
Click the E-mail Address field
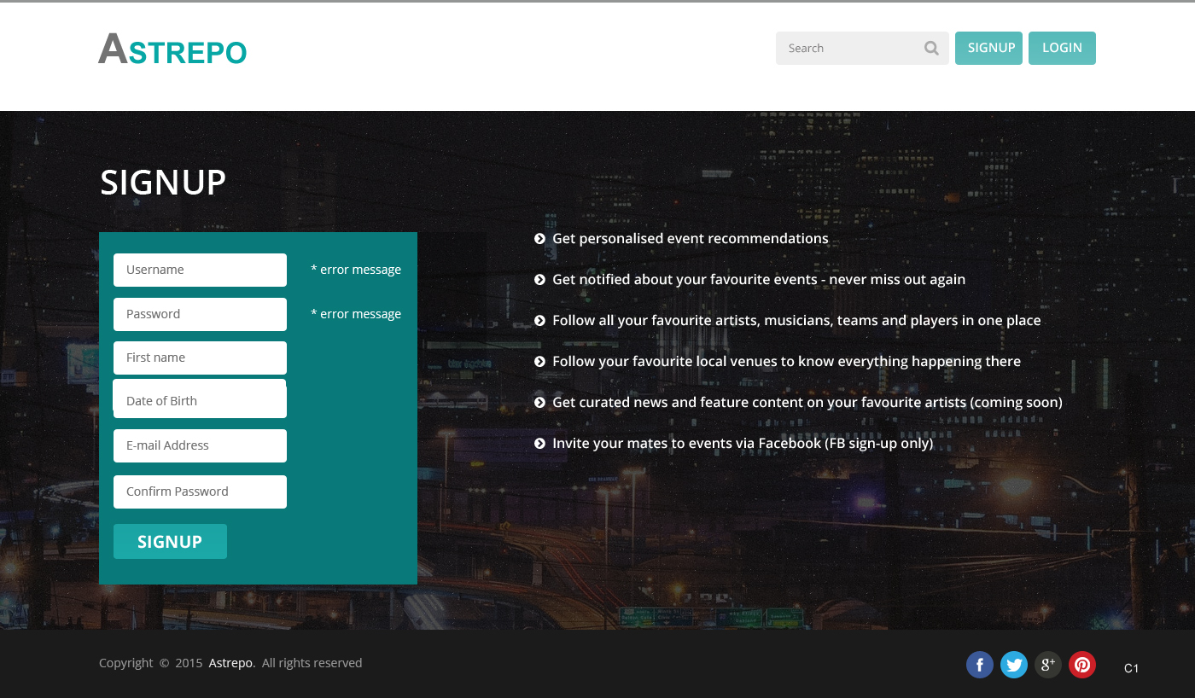[x=200, y=445]
